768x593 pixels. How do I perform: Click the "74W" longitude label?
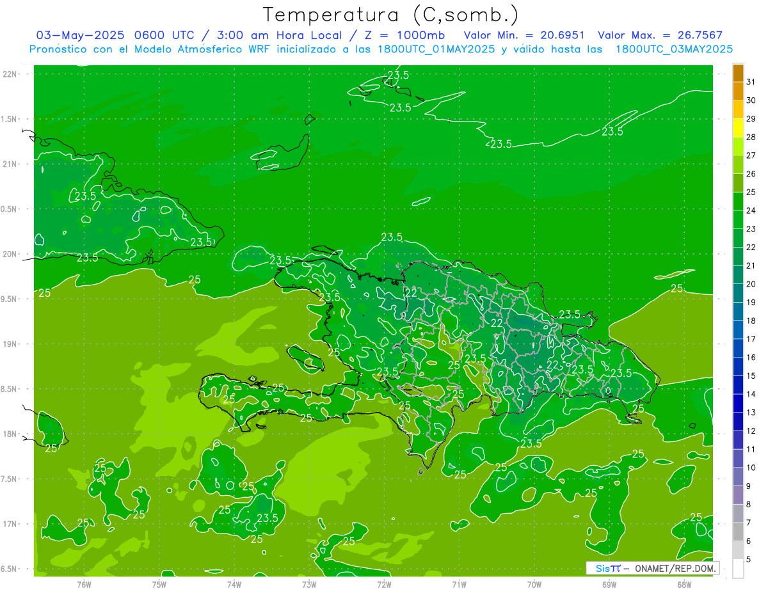click(234, 585)
